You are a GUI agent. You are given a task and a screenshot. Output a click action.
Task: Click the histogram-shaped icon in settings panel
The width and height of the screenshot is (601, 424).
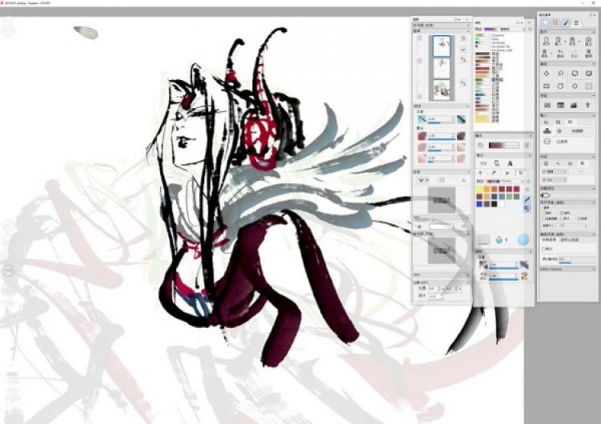pyautogui.click(x=574, y=105)
